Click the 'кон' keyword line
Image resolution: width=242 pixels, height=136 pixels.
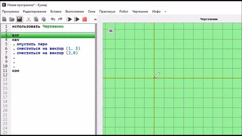tap(16, 71)
